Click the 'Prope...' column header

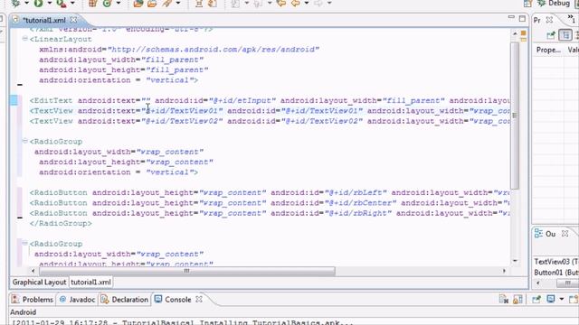click(x=549, y=50)
